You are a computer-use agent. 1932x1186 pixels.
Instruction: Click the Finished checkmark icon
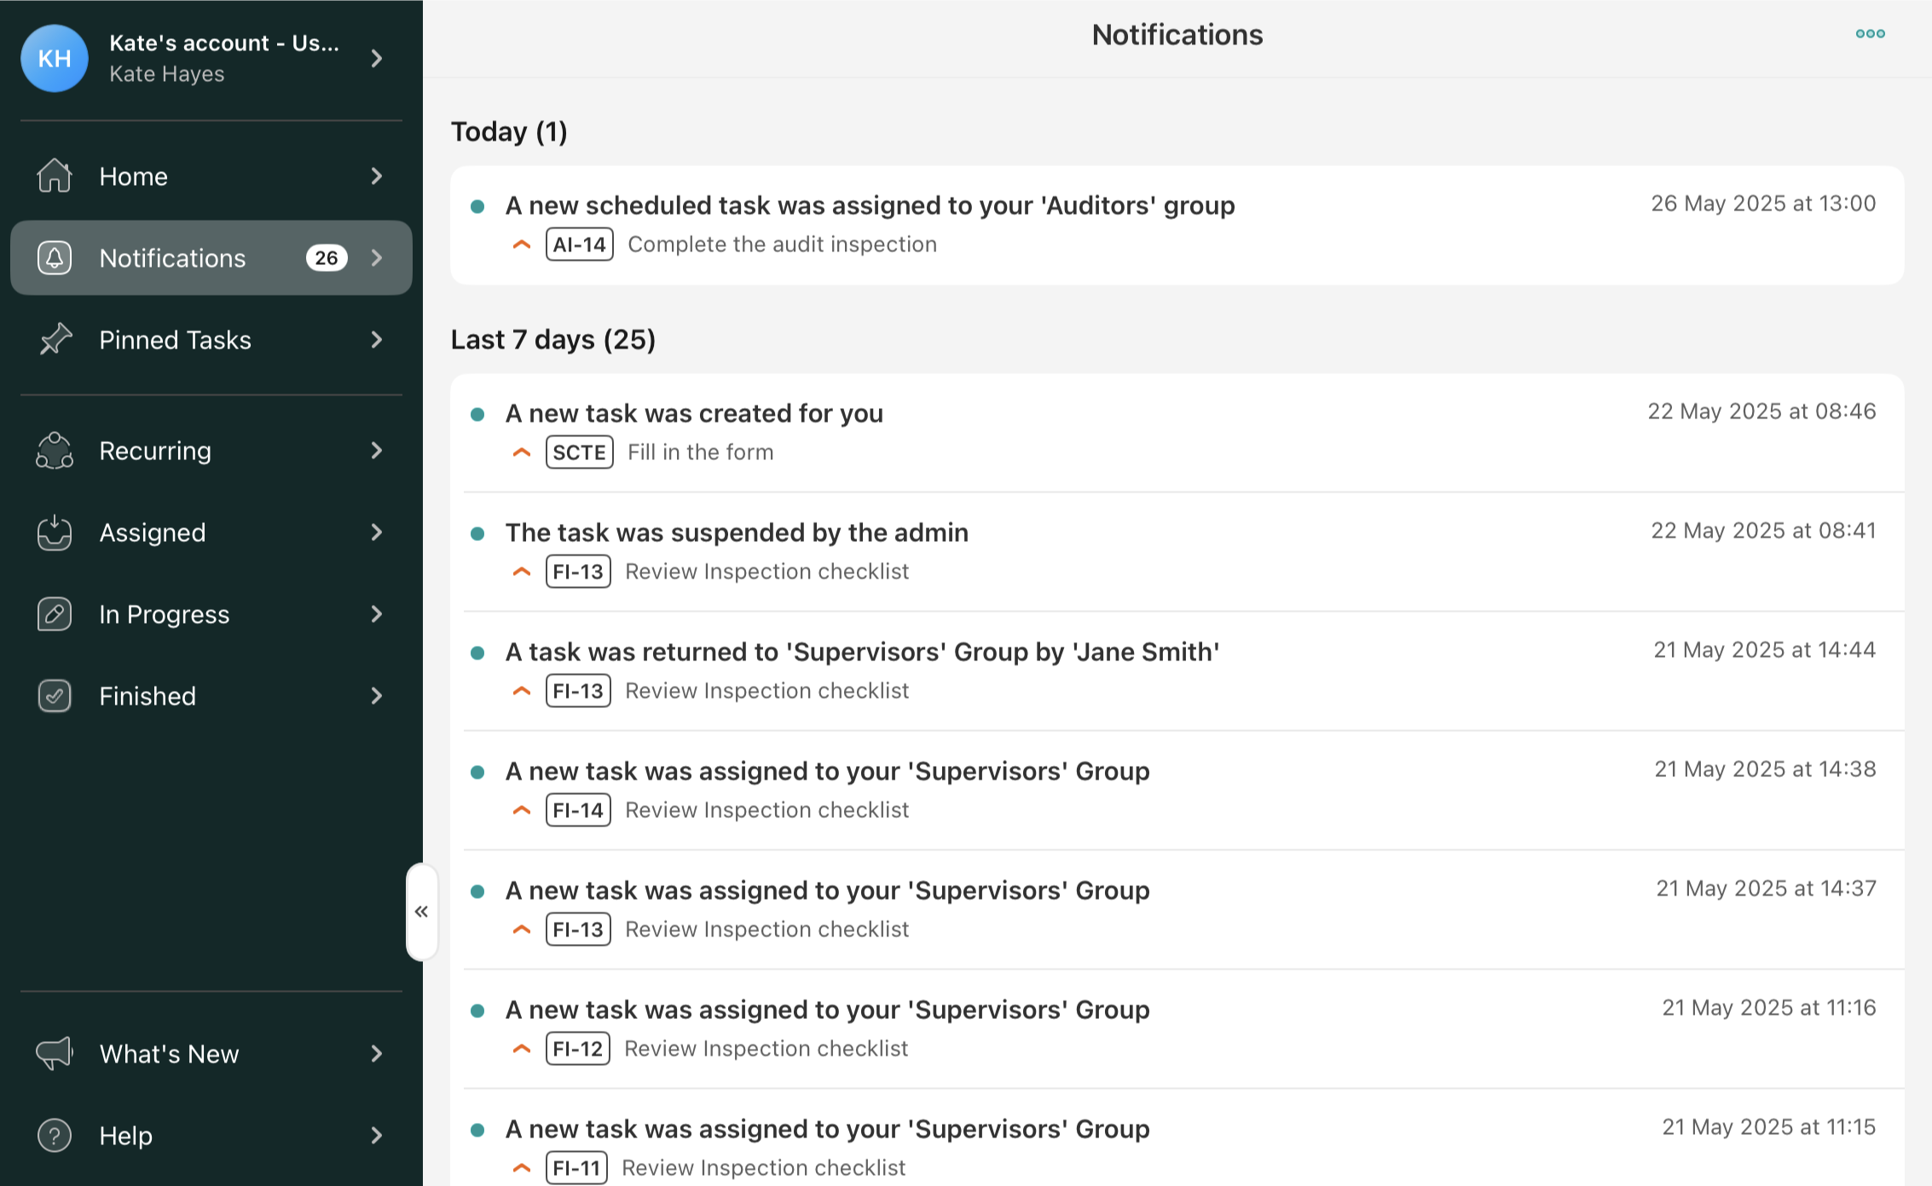(55, 696)
